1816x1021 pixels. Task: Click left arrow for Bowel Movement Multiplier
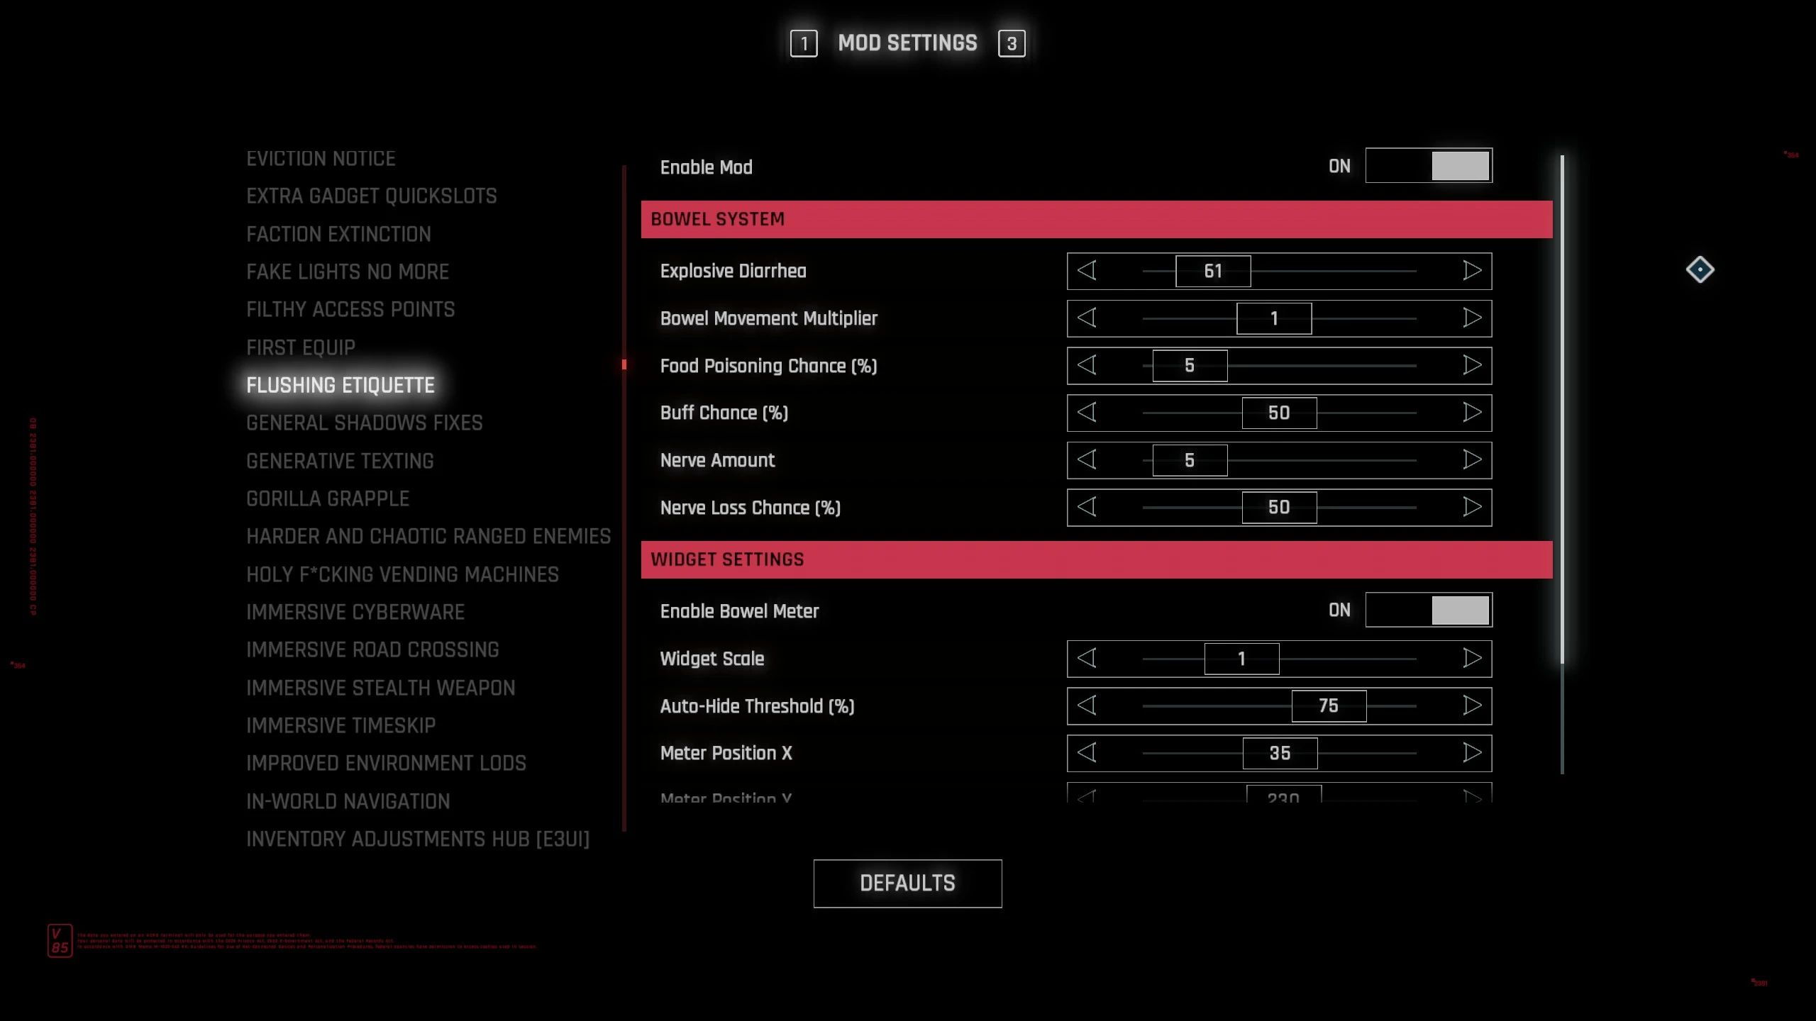point(1087,318)
